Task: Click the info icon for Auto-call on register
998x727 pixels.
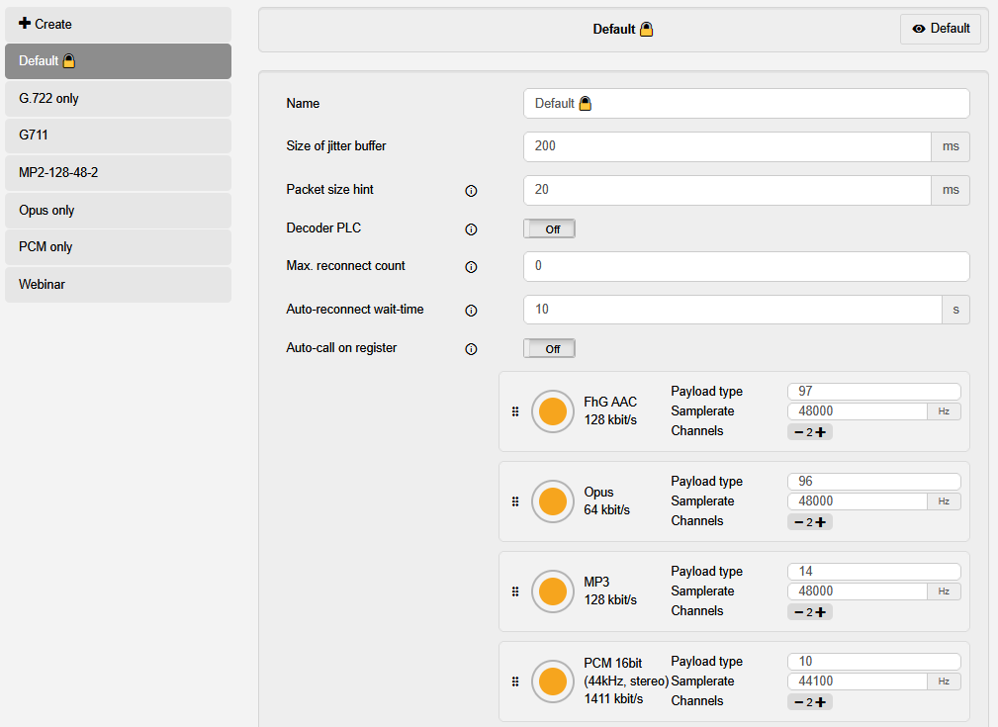Action: pyautogui.click(x=471, y=349)
